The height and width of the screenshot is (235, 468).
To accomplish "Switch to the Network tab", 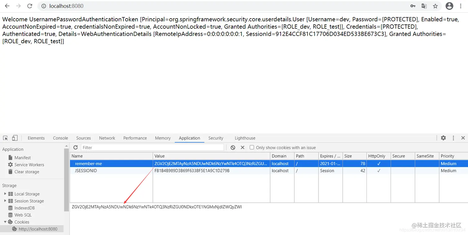I will tap(107, 138).
